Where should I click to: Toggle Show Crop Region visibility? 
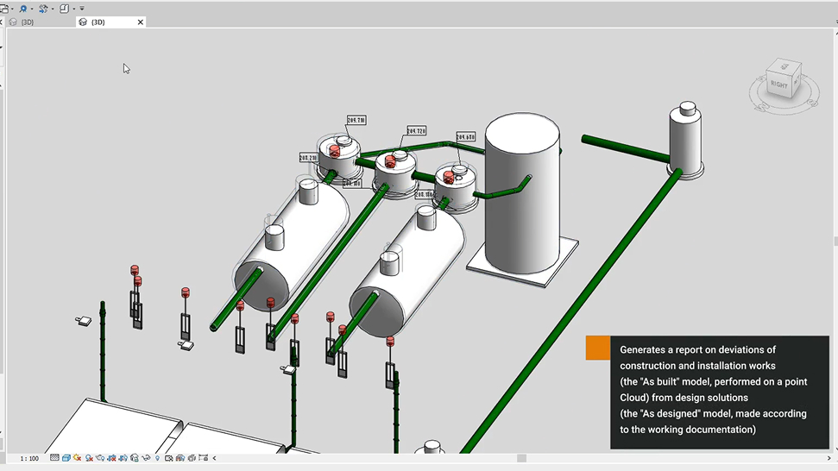click(x=123, y=458)
